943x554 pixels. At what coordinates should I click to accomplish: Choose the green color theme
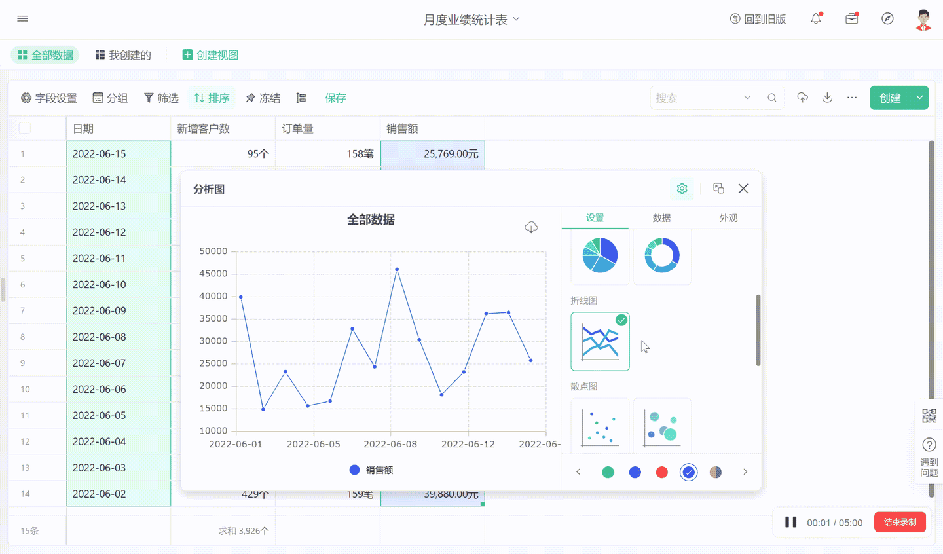click(x=608, y=472)
